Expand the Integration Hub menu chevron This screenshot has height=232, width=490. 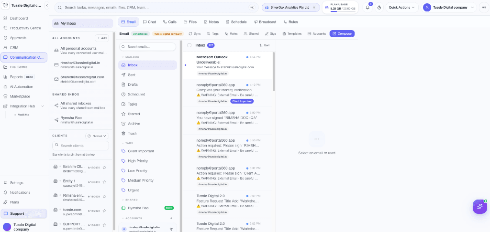pyautogui.click(x=43, y=106)
